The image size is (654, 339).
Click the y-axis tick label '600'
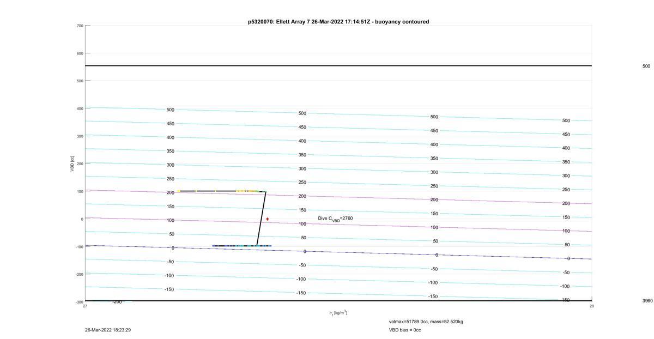coord(80,53)
